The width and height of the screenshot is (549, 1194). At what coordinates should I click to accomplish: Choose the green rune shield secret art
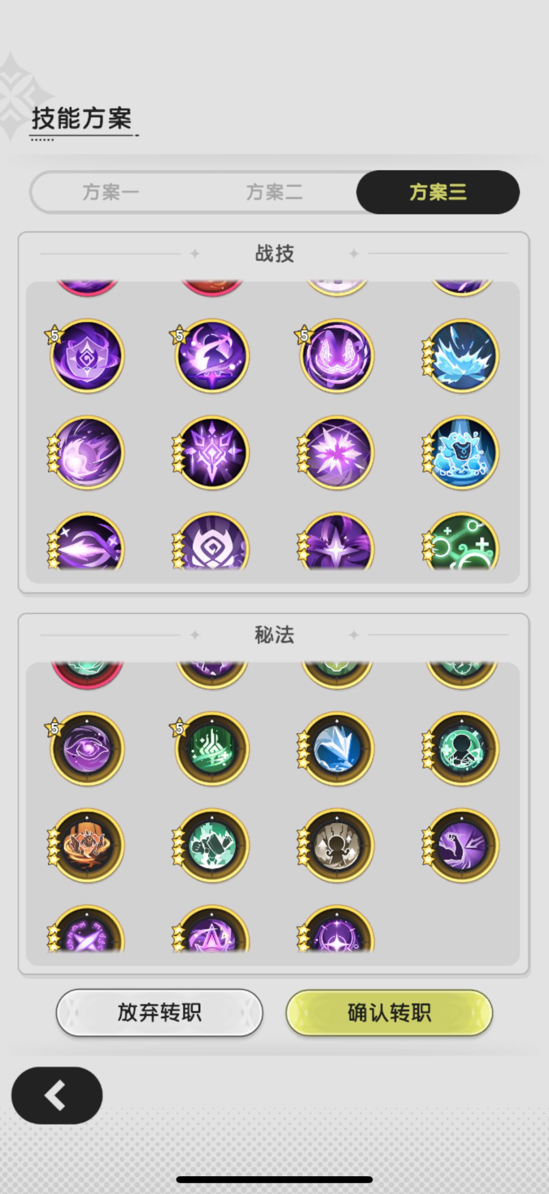click(x=212, y=749)
